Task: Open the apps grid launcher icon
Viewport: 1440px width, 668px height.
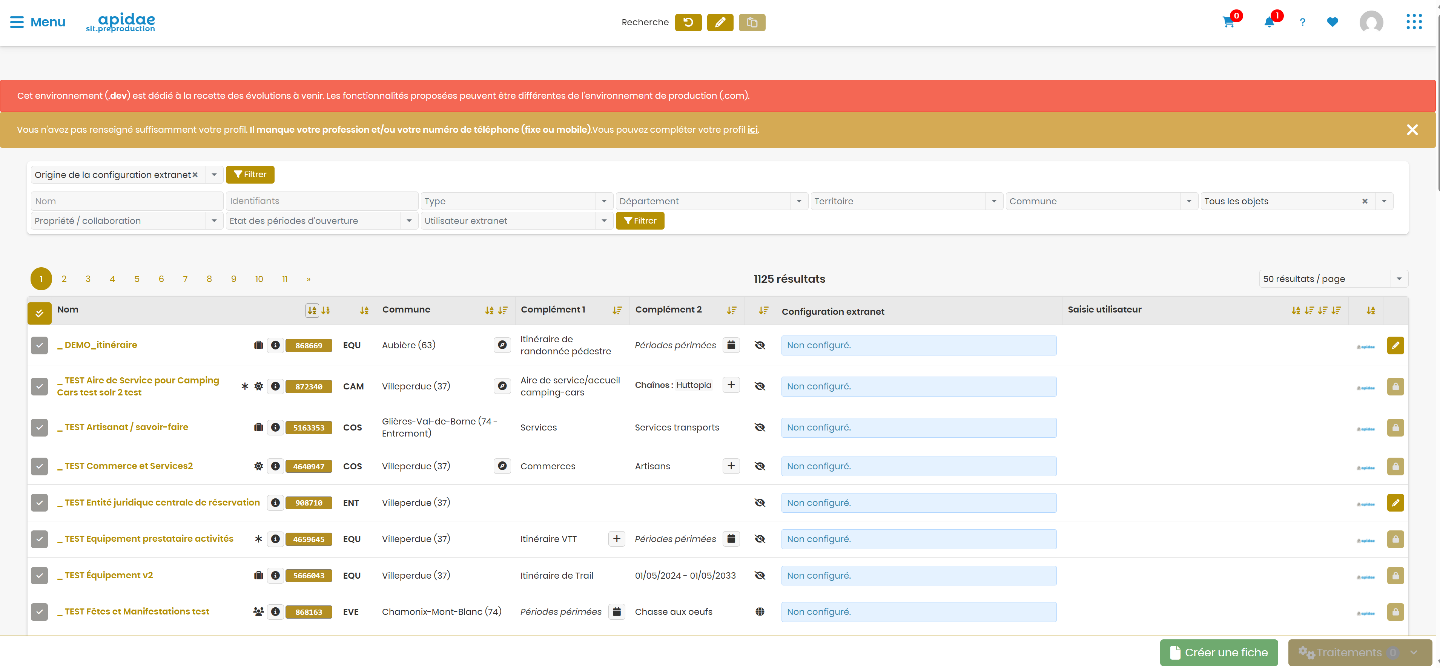Action: [1414, 22]
